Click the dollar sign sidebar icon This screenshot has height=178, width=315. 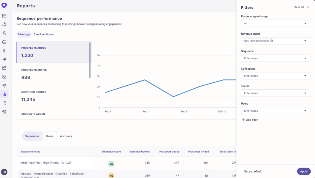pyautogui.click(x=4, y=50)
